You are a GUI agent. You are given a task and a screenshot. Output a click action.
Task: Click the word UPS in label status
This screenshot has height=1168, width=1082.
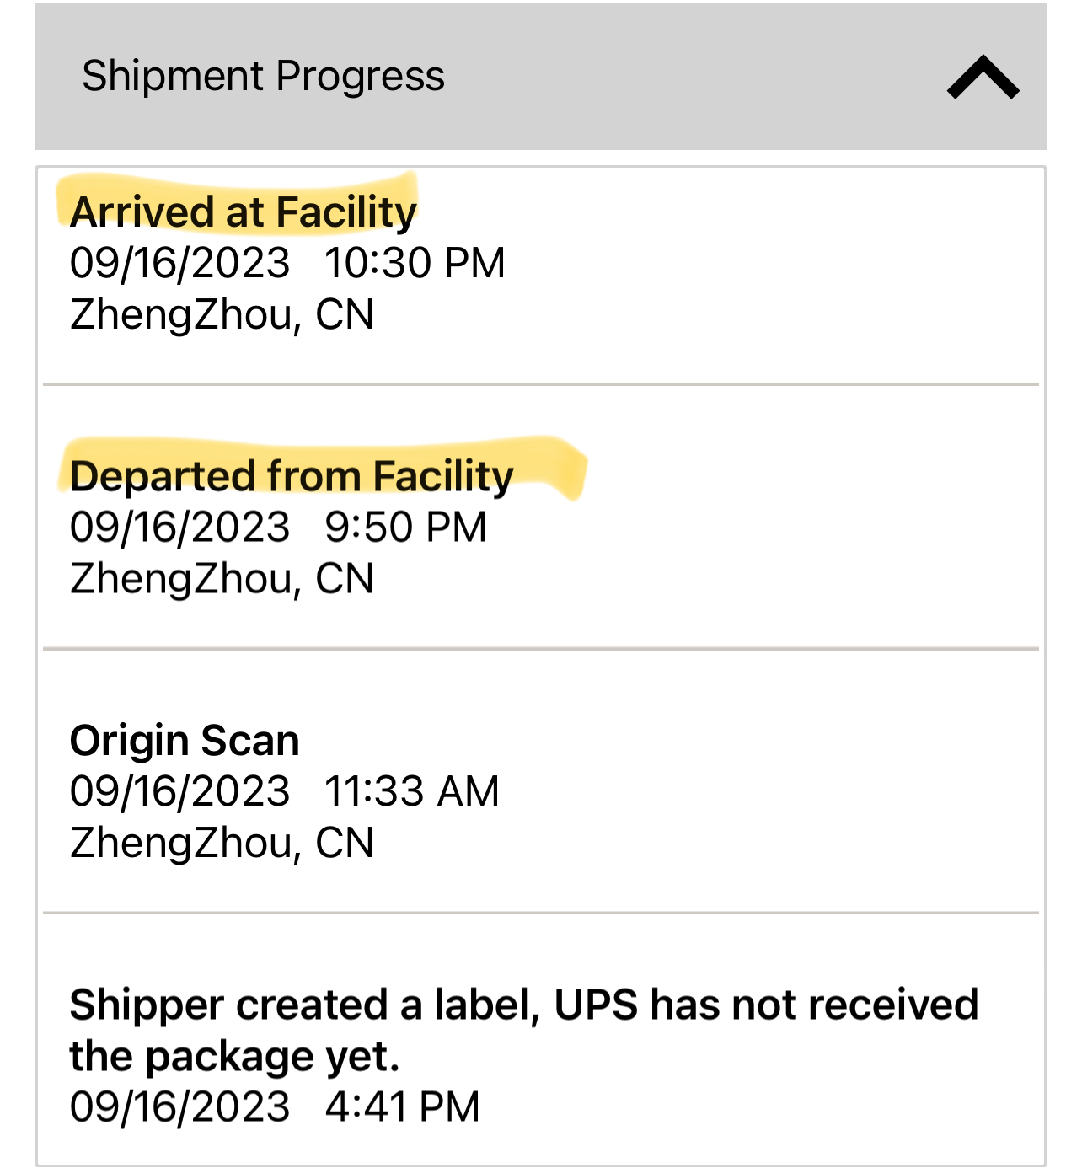595,1005
